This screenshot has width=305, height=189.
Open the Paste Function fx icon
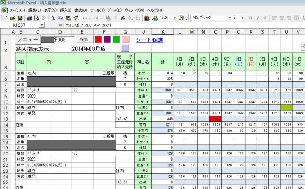[123, 18]
